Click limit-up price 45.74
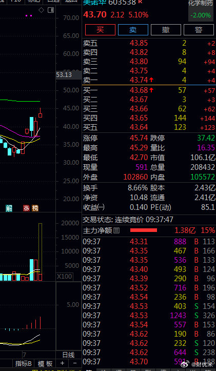The height and width of the screenshot is (371, 216). (x=139, y=138)
